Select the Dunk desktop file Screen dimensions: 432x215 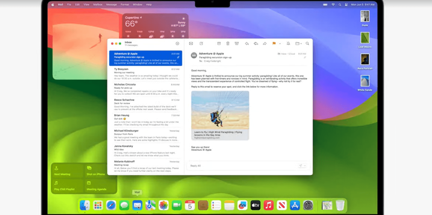[x=365, y=18]
